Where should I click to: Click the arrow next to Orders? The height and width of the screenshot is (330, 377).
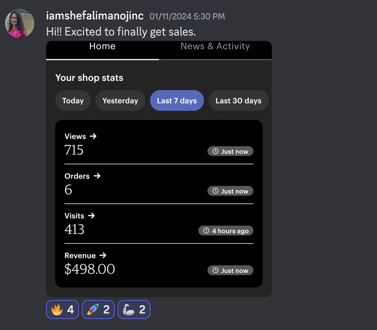point(97,176)
